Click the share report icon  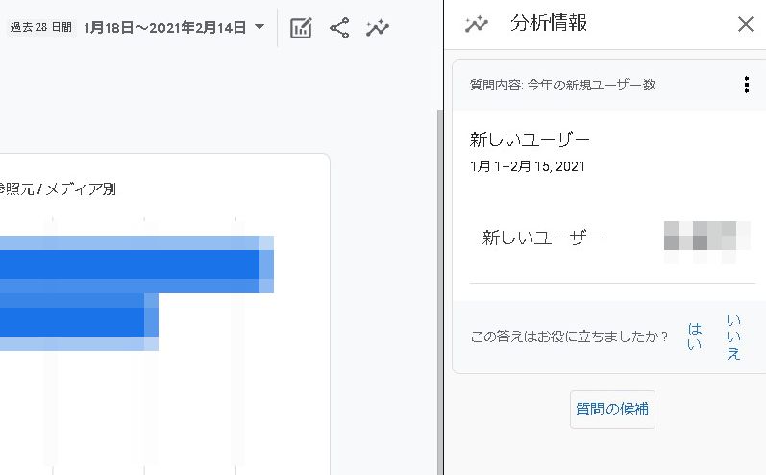tap(339, 28)
